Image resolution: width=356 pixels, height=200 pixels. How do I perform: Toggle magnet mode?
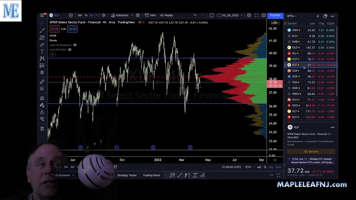(42, 98)
